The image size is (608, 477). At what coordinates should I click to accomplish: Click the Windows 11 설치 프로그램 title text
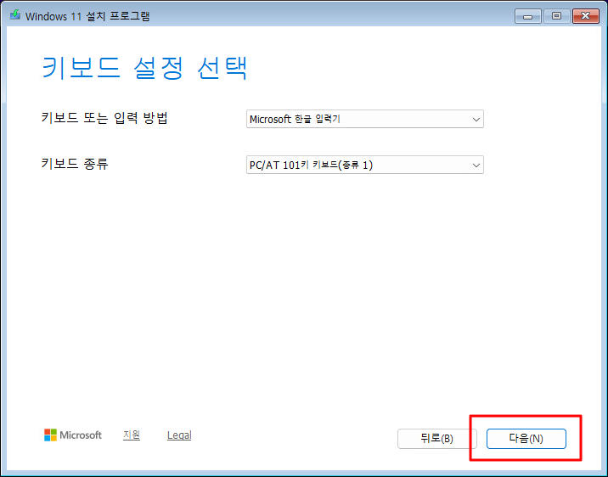point(87,16)
